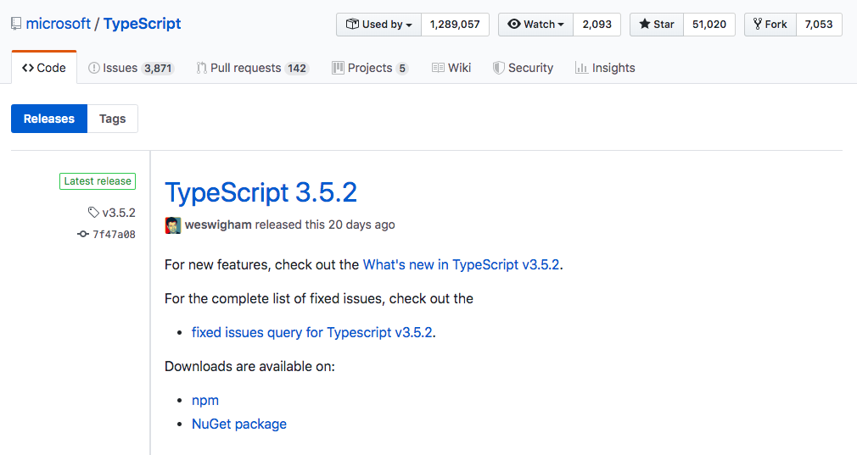The image size is (857, 455).
Task: Open the Insights tab
Action: pos(604,68)
